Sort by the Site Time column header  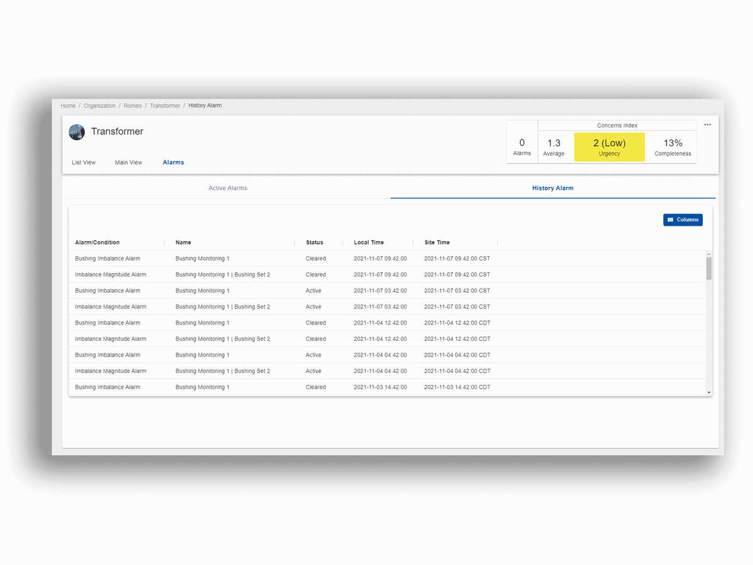tap(437, 242)
